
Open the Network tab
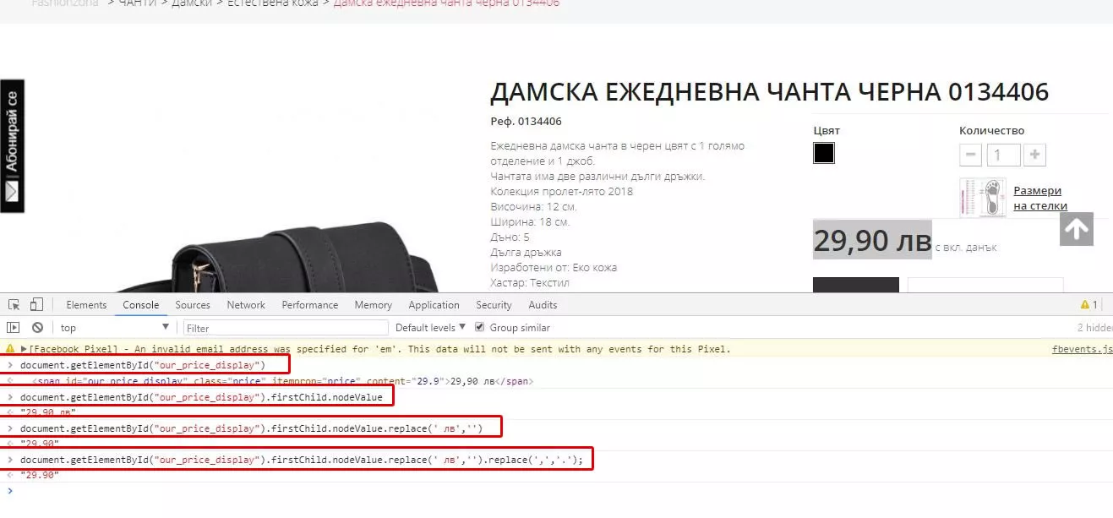[x=246, y=304]
